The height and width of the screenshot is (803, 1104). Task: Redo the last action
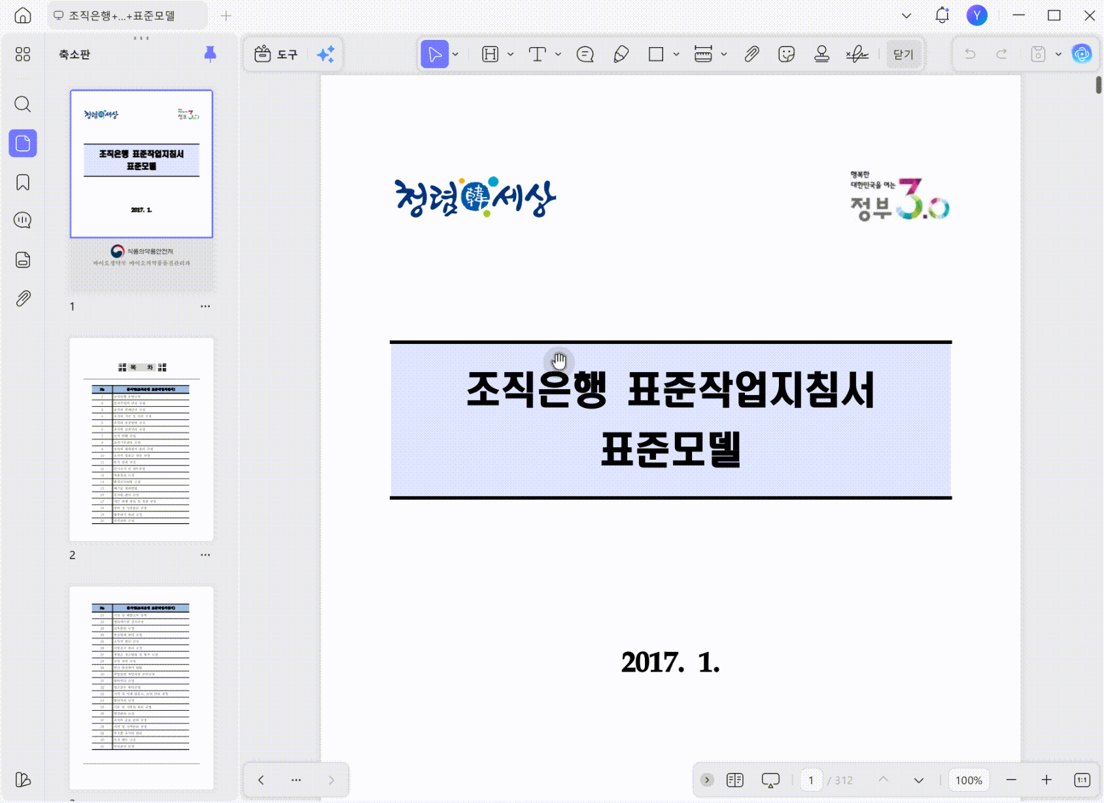click(x=1001, y=54)
